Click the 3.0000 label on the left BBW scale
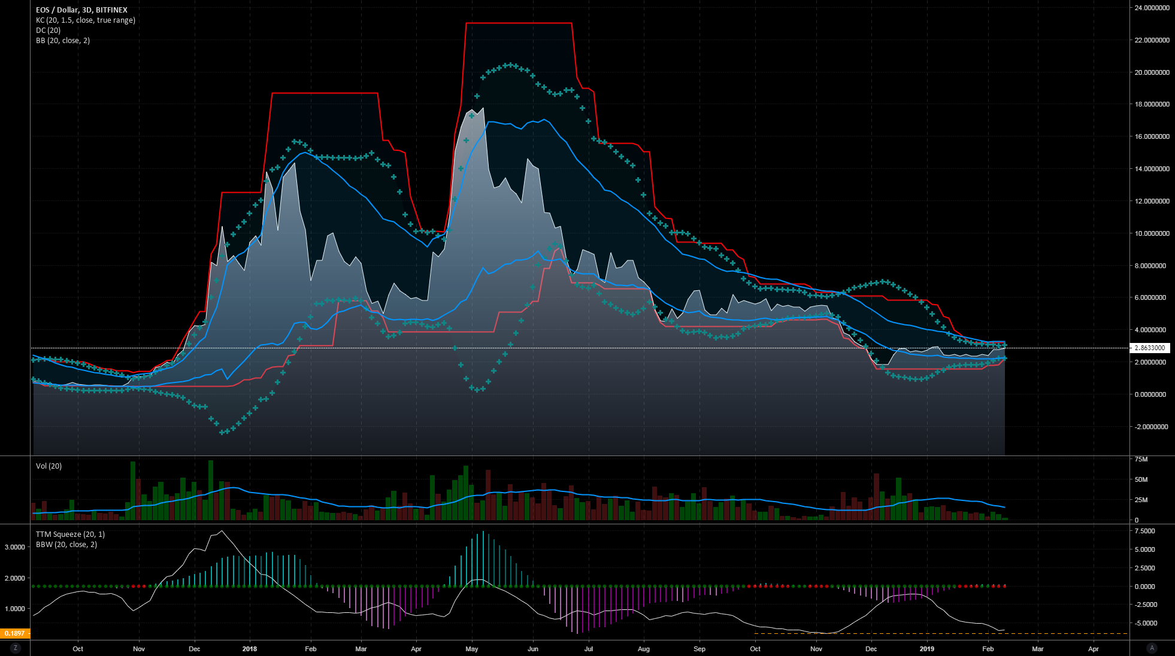 click(15, 547)
